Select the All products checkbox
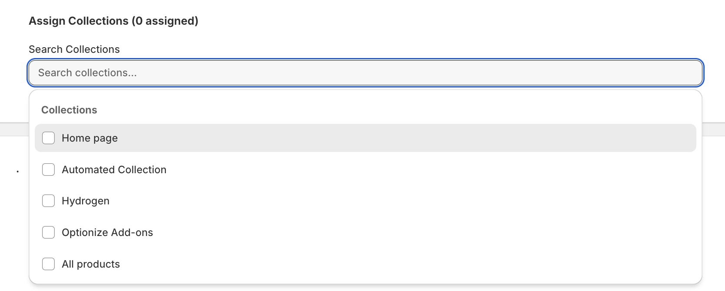The height and width of the screenshot is (291, 725). [x=48, y=264]
